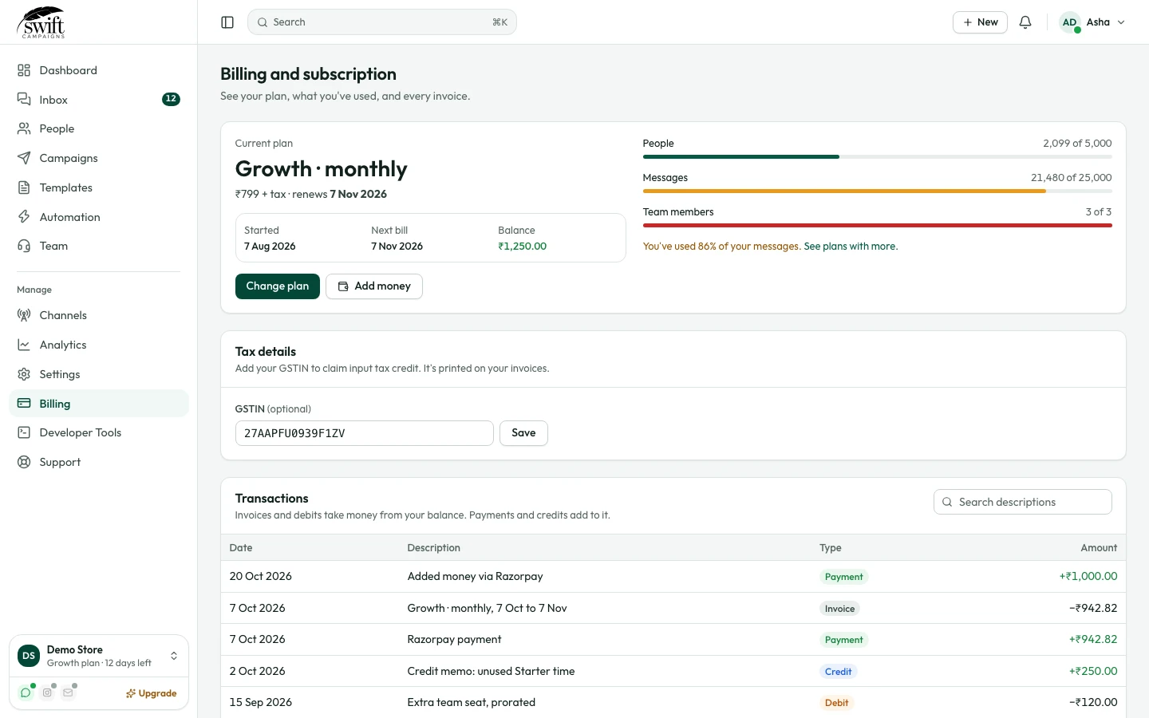The height and width of the screenshot is (718, 1149).
Task: Open the chat channel status icon
Action: point(26,692)
